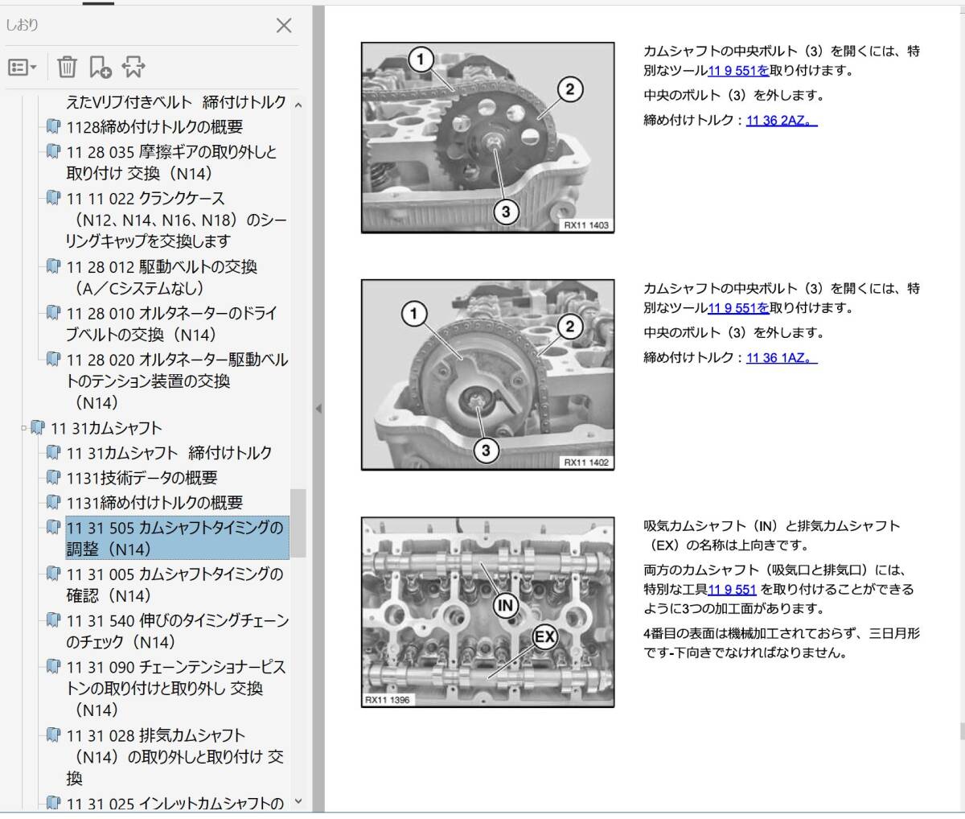
Task: Click bookmark icon beside 1128締め付けトルクの概要
Action: [x=53, y=127]
